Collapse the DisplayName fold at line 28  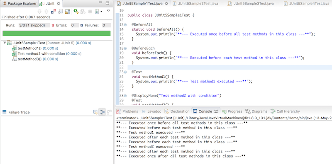coord(125,96)
